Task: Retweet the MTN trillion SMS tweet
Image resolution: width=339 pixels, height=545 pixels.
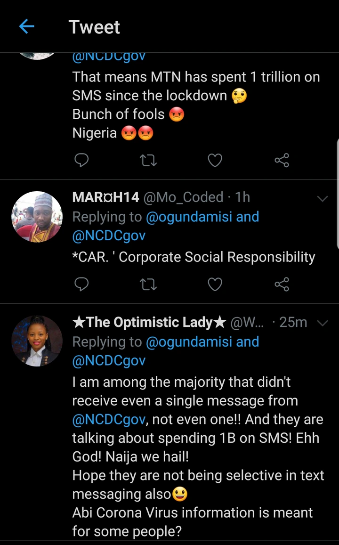Action: click(149, 161)
